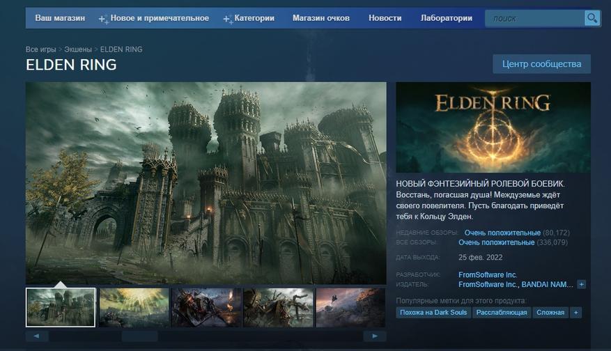Select the fourth thumbnail with giant creature
611x351 pixels.
278,307
